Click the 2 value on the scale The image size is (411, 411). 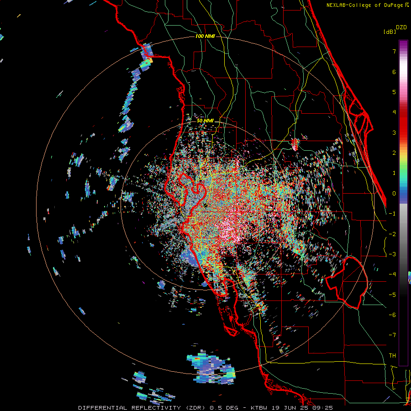coord(394,153)
